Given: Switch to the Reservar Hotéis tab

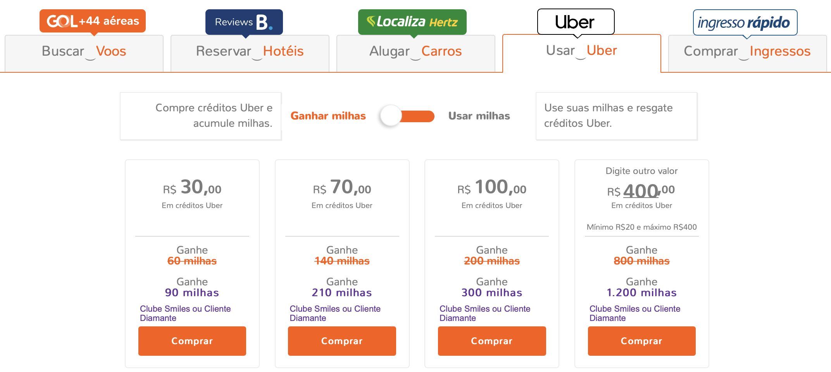Looking at the screenshot, I should pos(250,53).
